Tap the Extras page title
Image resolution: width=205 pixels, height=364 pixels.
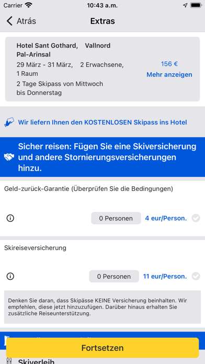[102, 21]
